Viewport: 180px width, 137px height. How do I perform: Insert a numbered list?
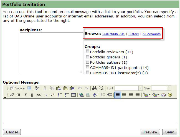60,95
